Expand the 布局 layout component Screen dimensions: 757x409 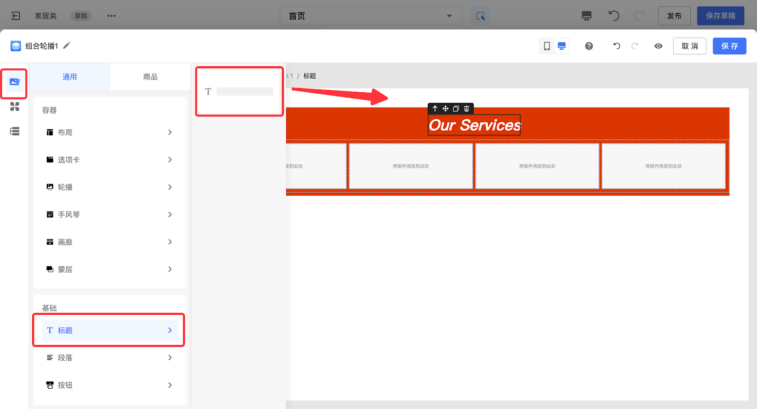[x=110, y=133]
